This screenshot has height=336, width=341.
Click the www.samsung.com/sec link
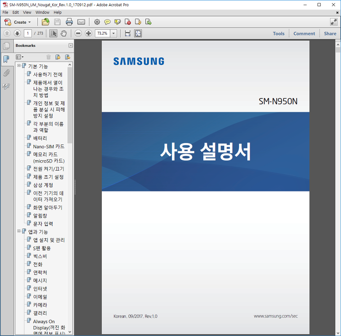click(276, 316)
